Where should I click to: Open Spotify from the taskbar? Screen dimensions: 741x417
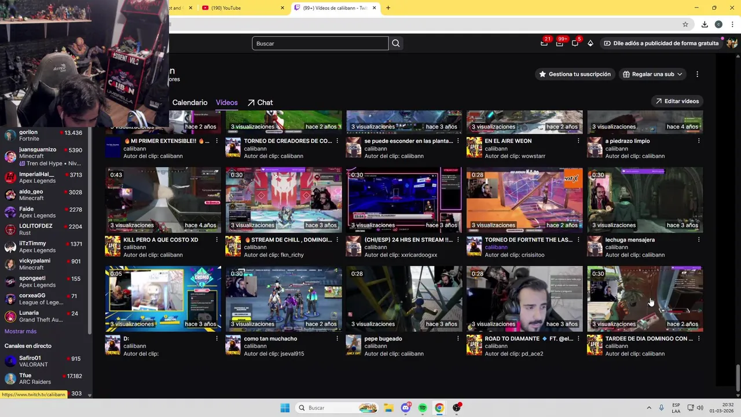(x=423, y=408)
